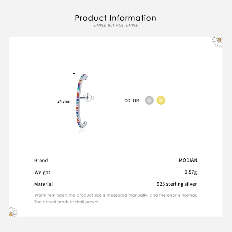Click the "SIMPLE BUT NOT SIMPLE" tagline
This screenshot has width=232, height=232.
pyautogui.click(x=116, y=26)
